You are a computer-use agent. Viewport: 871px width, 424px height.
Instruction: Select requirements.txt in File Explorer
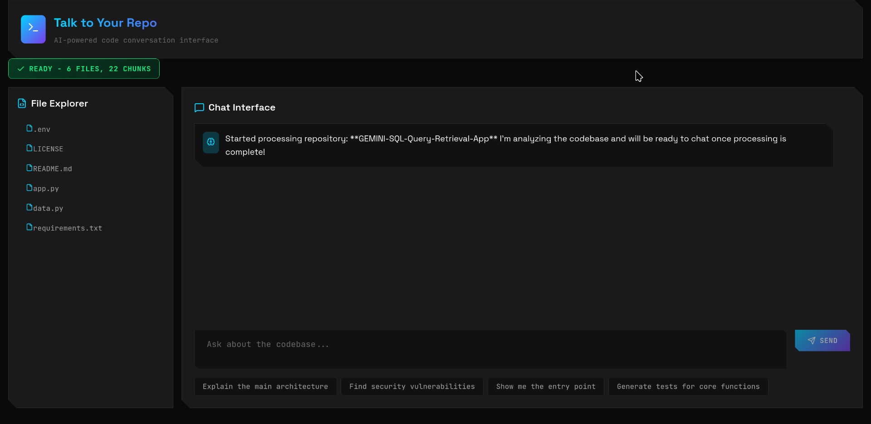pos(67,228)
